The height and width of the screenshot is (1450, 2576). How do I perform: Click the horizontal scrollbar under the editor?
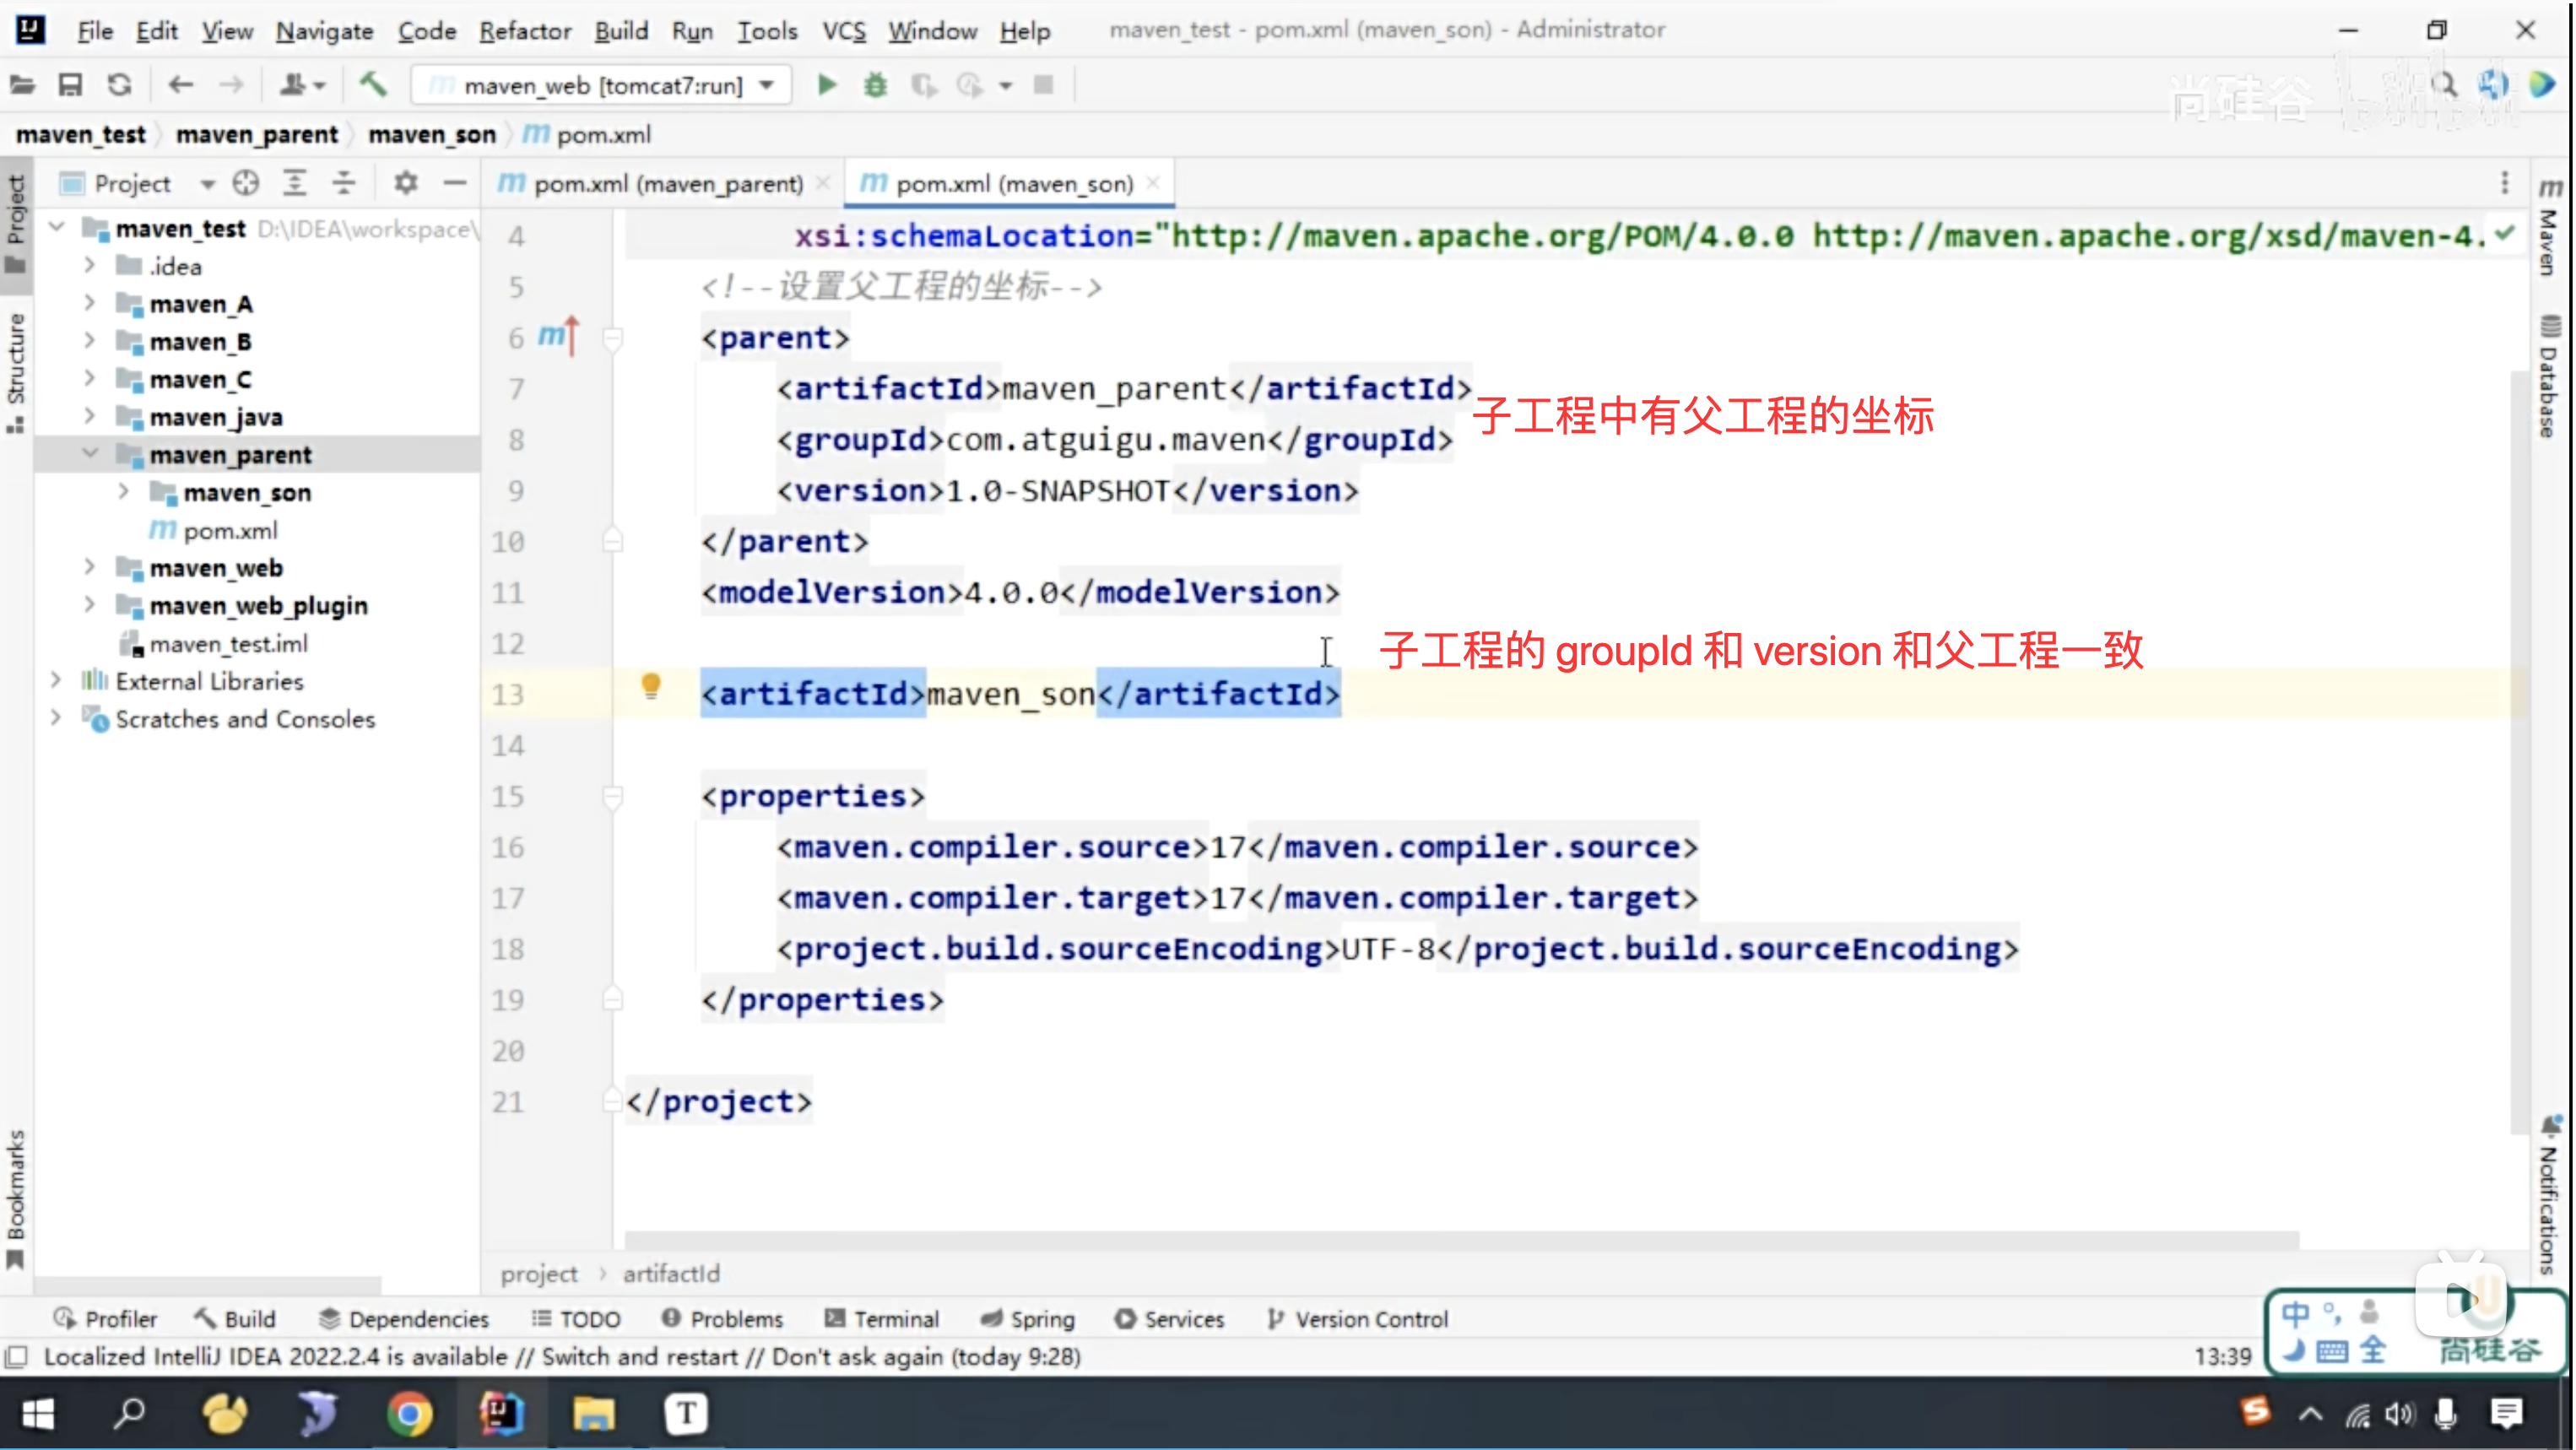coord(1460,1240)
